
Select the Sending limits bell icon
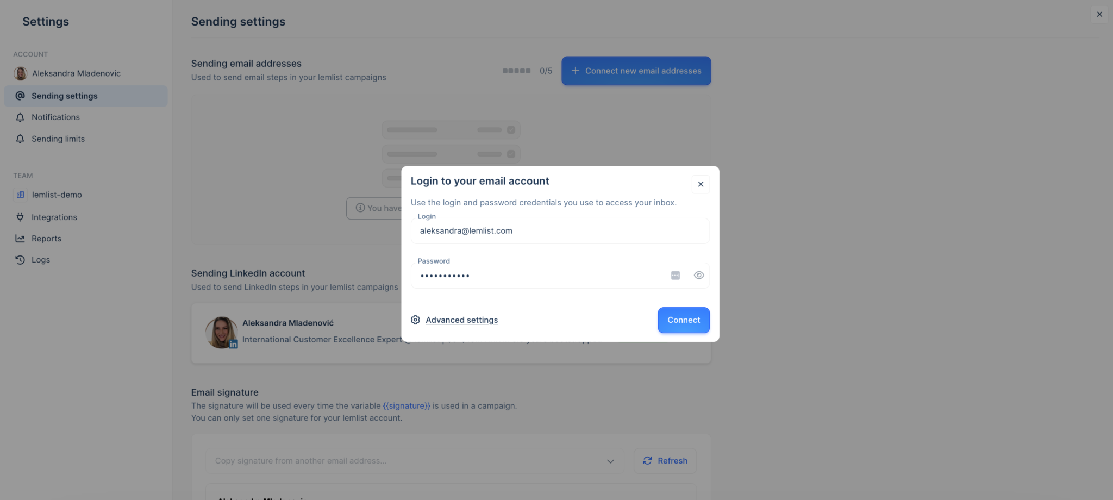click(x=20, y=139)
